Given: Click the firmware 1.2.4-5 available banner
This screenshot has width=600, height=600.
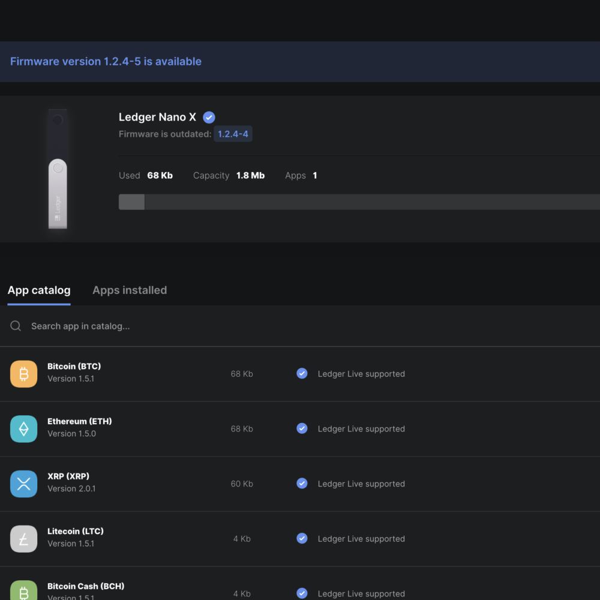Looking at the screenshot, I should point(106,61).
